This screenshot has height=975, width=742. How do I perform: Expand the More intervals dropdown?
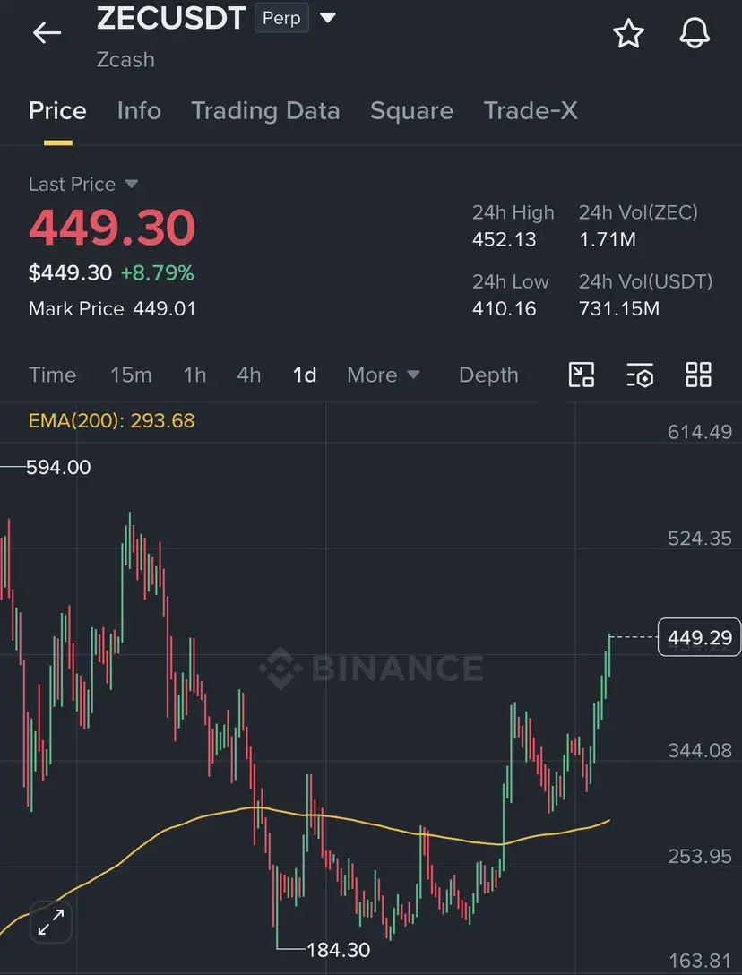[x=384, y=375]
